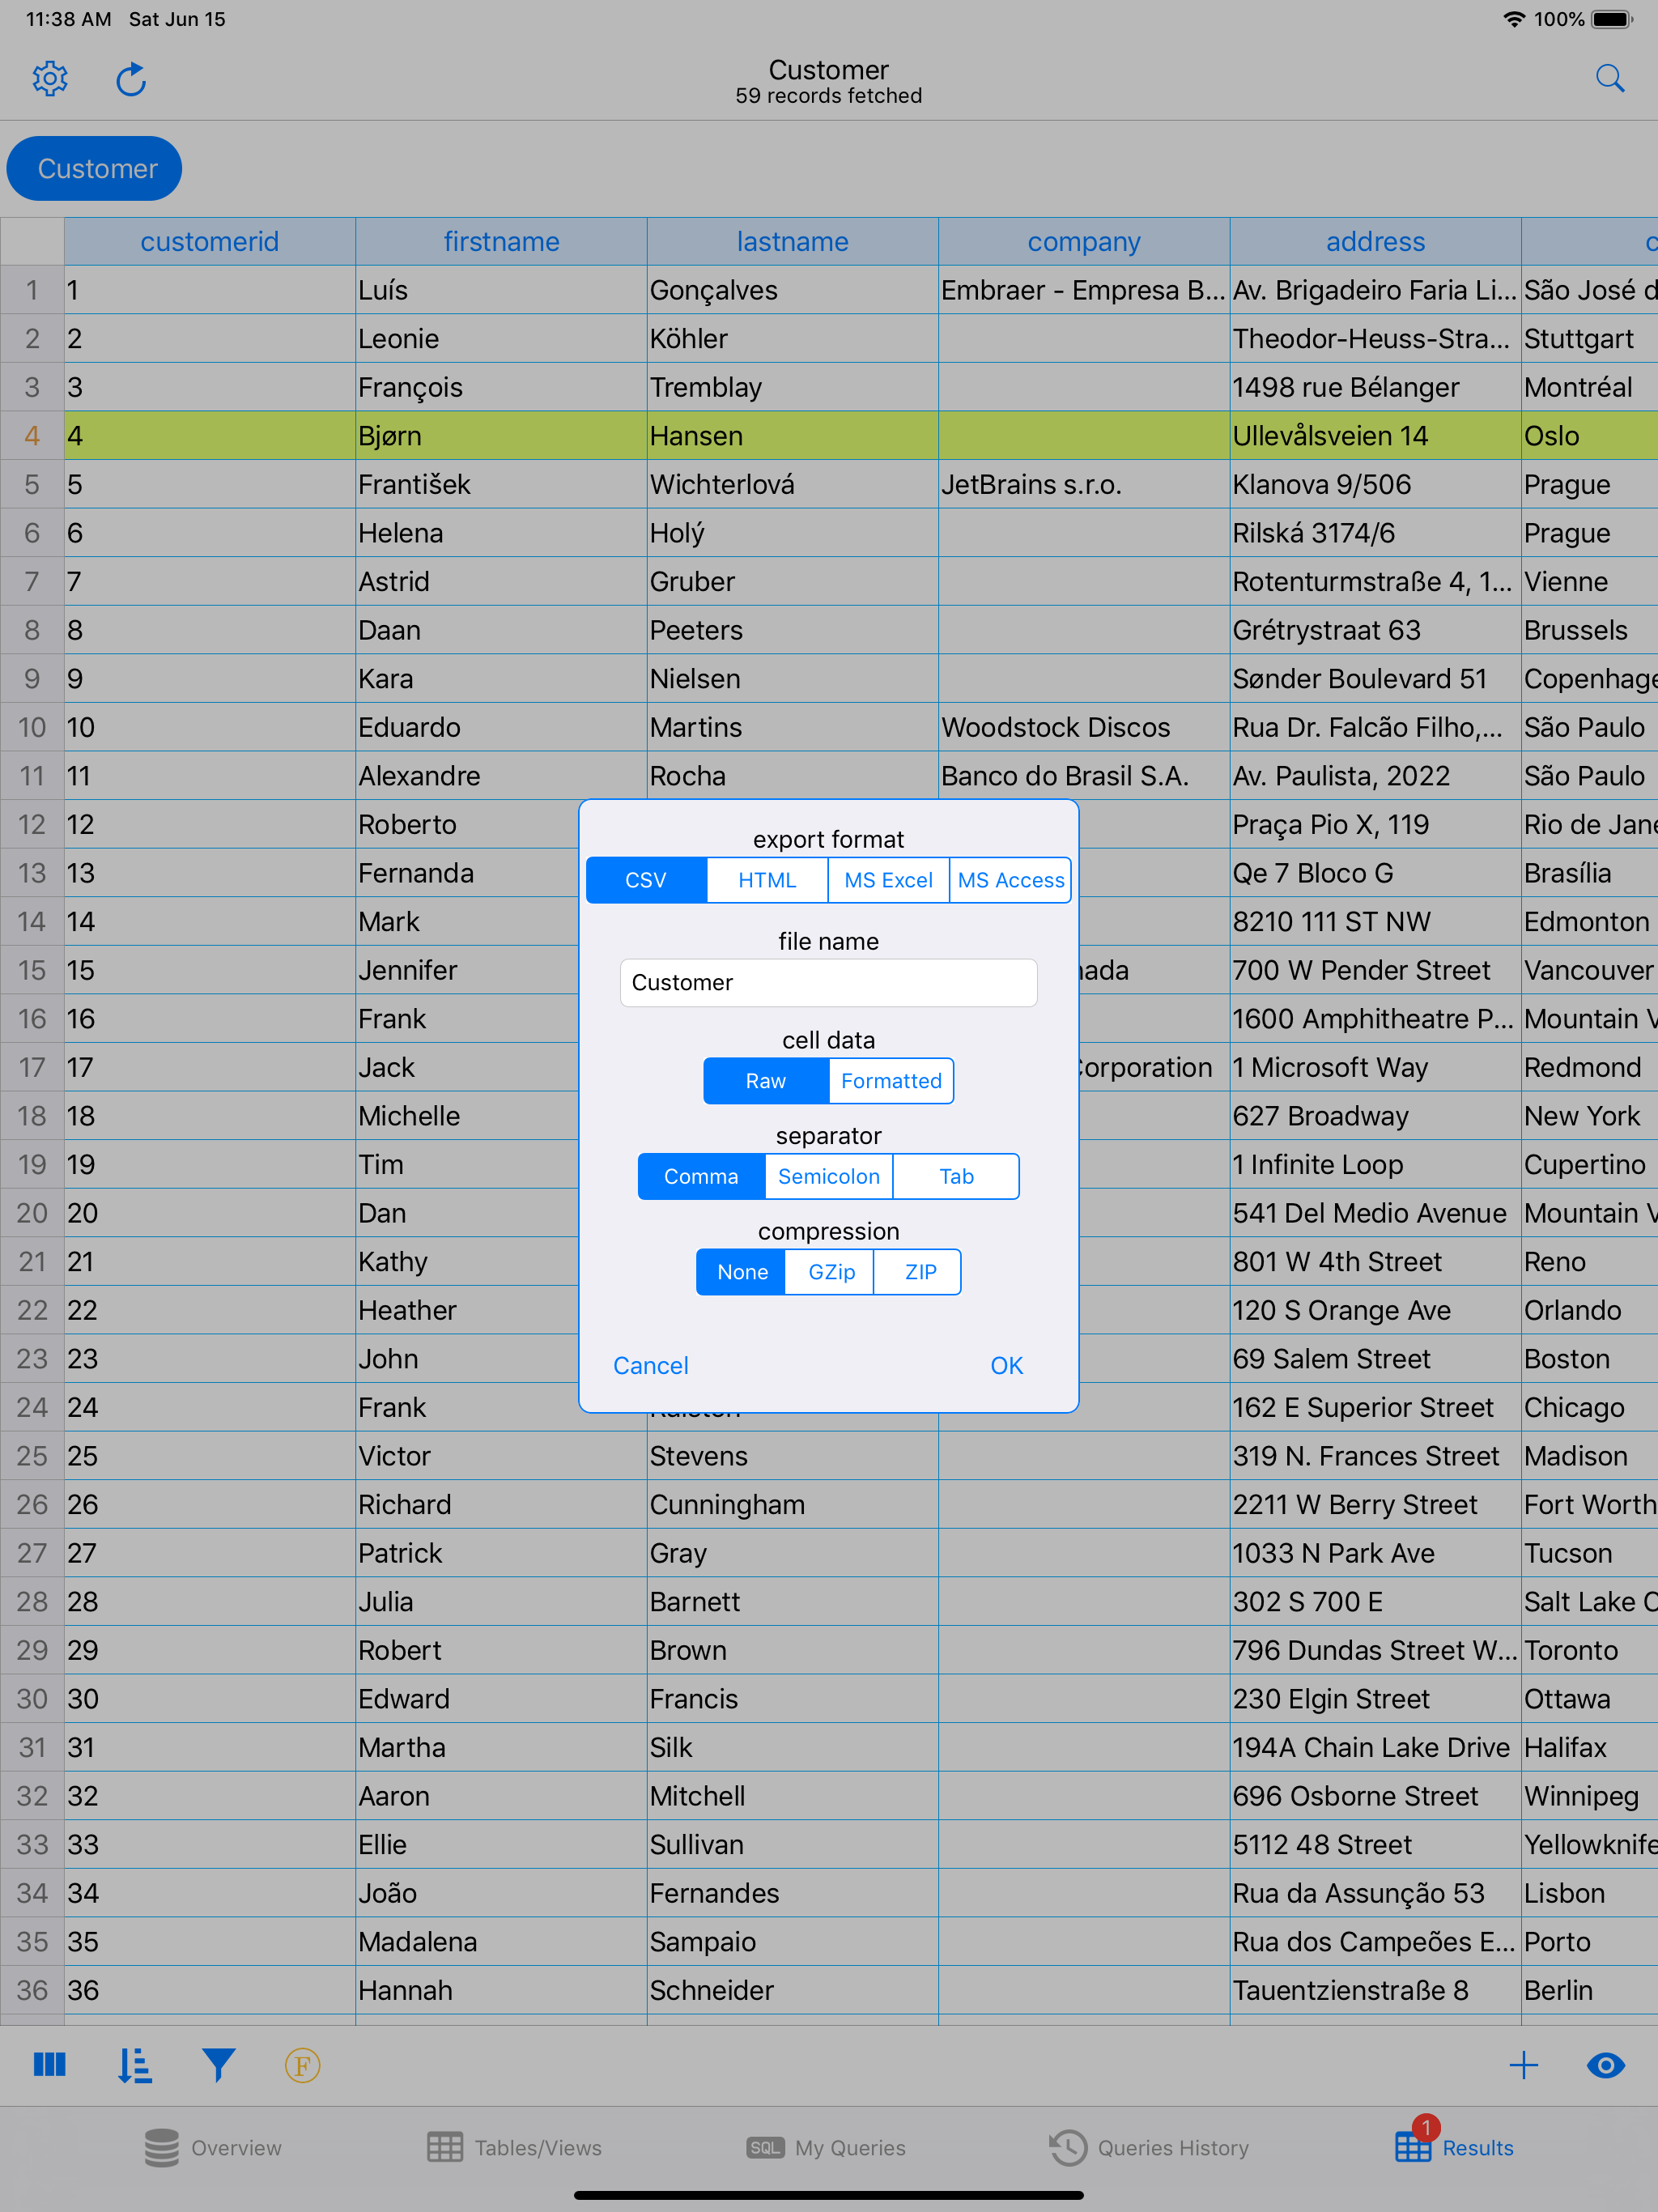Image resolution: width=1658 pixels, height=2212 pixels.
Task: Choose ZIP compression option
Action: coord(919,1272)
